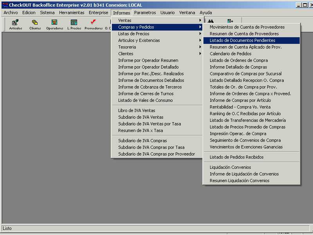Open the Sistema menu
The width and height of the screenshot is (313, 235).
47,13
